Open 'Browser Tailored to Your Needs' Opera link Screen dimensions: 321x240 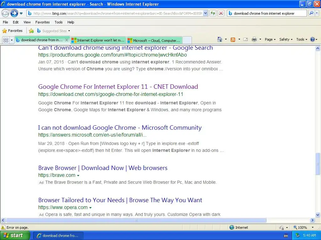[120, 200]
